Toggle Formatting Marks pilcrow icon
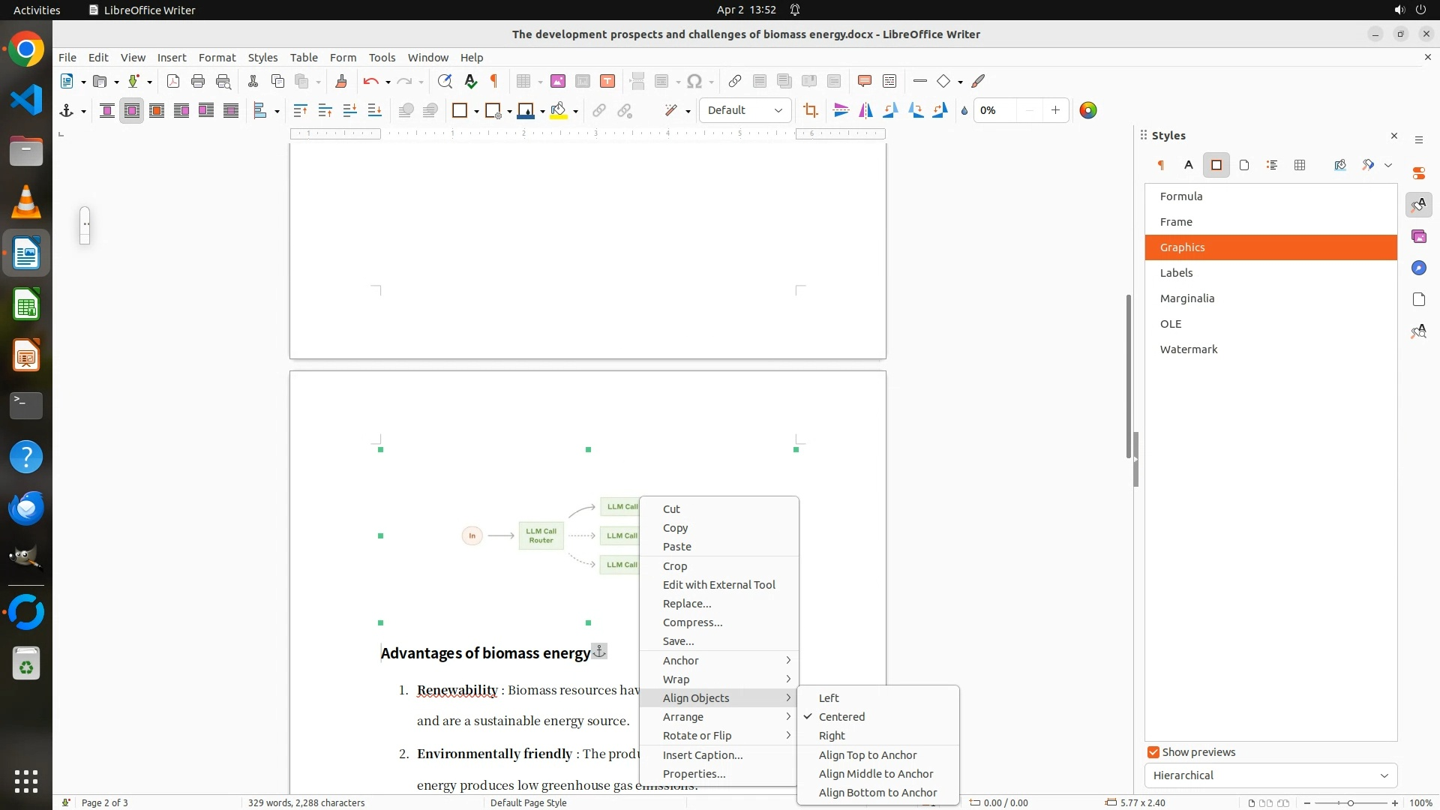 pyautogui.click(x=494, y=81)
